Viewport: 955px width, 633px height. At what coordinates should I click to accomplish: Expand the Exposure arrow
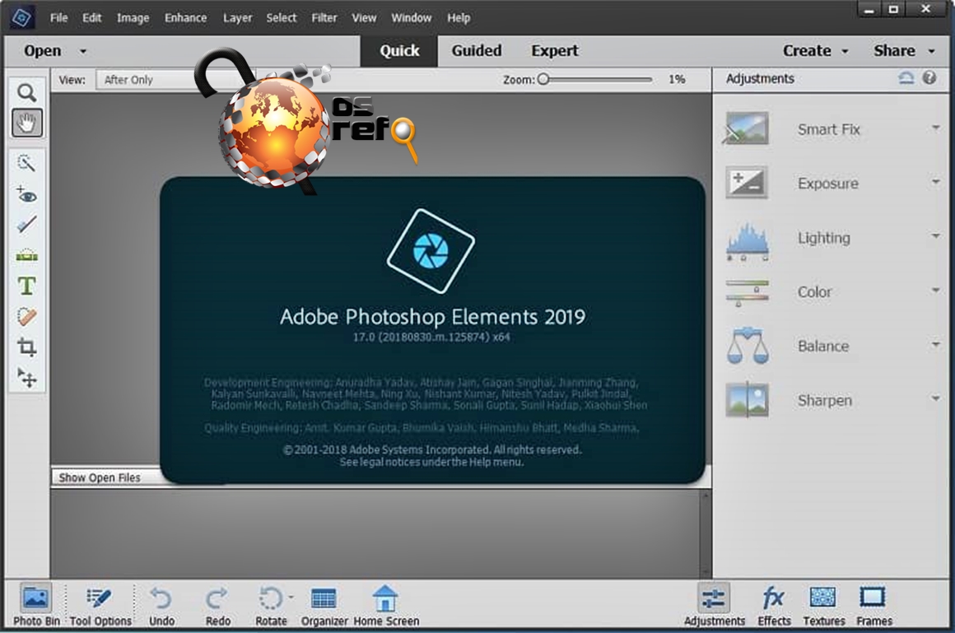click(935, 182)
